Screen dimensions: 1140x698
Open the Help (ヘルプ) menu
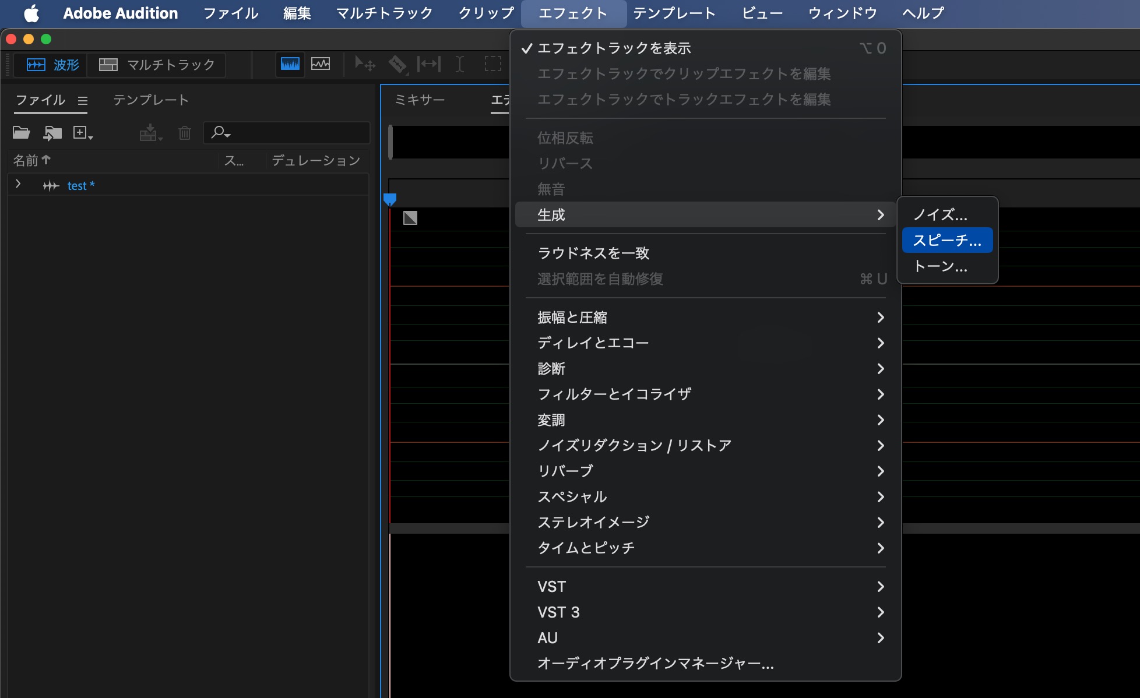[x=923, y=13]
